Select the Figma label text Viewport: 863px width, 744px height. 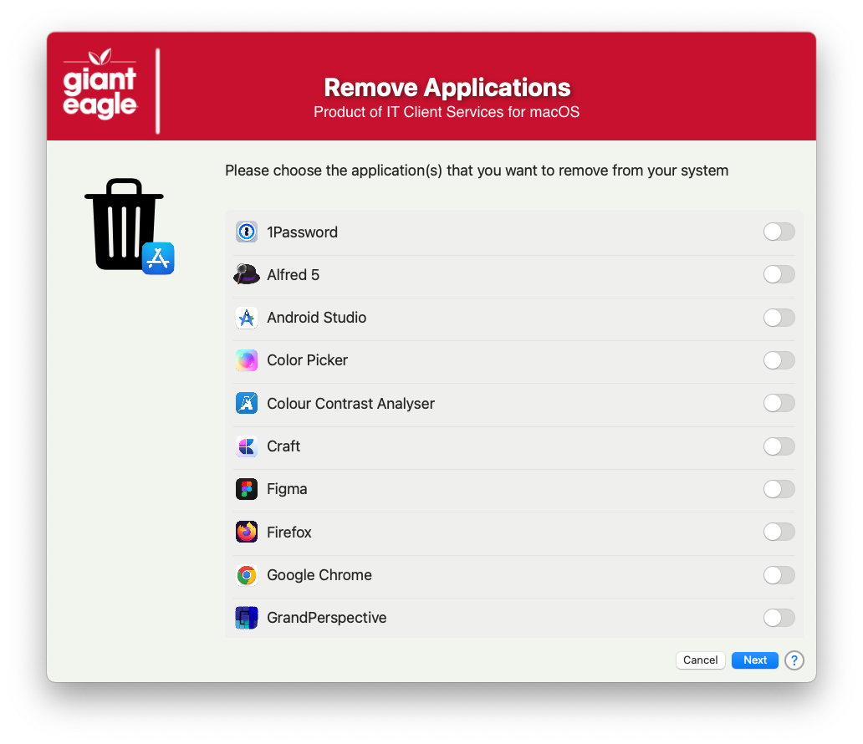point(287,489)
